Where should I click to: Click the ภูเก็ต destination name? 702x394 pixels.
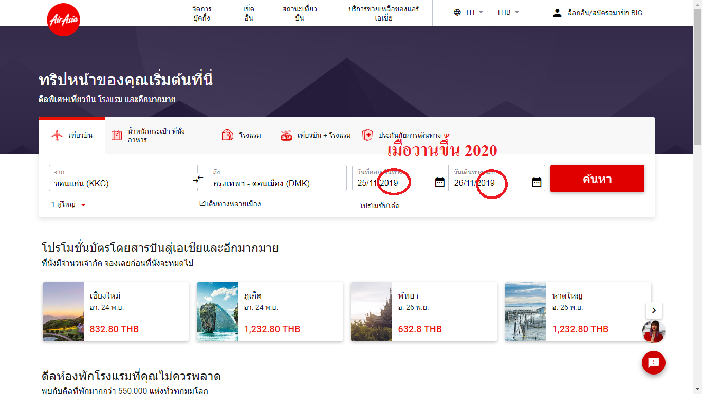[x=253, y=296]
